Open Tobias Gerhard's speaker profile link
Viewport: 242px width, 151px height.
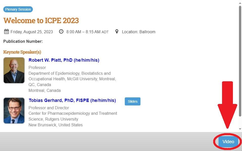click(x=72, y=100)
